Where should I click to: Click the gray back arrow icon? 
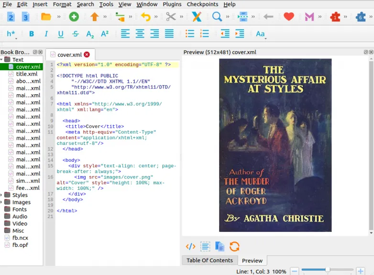pos(268,17)
